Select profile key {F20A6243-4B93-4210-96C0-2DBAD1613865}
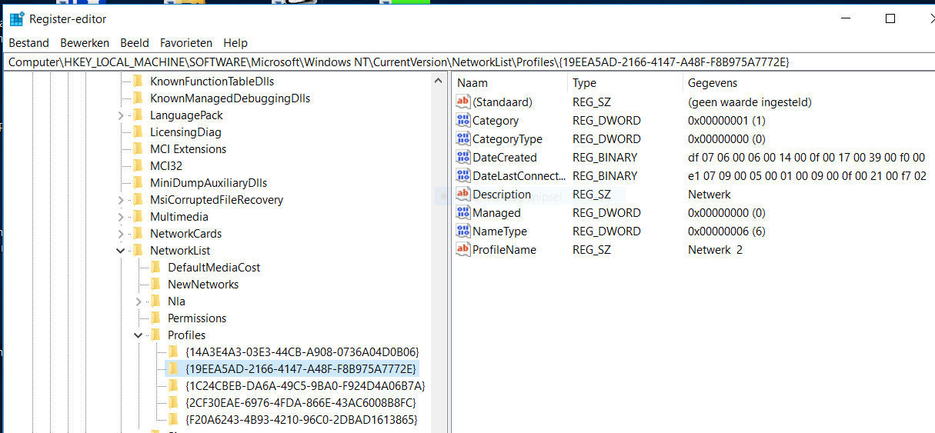Screen dimensions: 935x433 302,420
